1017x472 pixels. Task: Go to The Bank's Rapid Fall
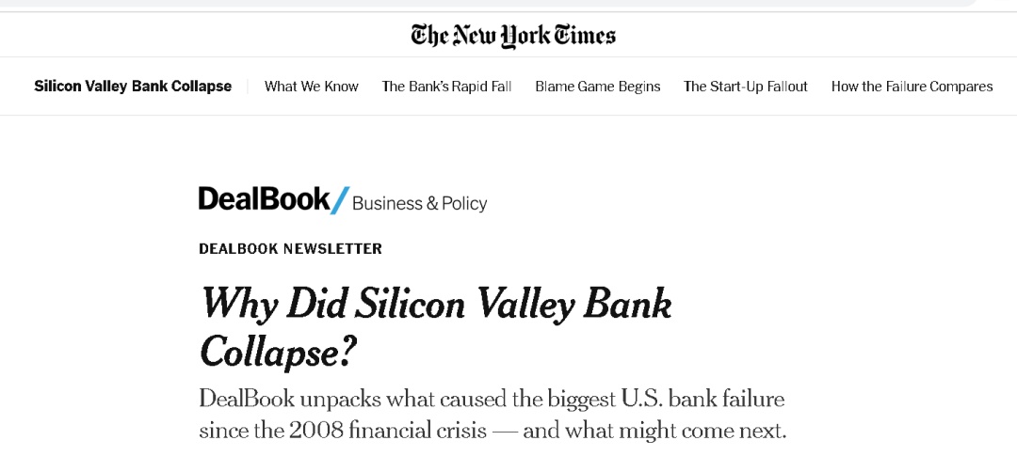[446, 87]
